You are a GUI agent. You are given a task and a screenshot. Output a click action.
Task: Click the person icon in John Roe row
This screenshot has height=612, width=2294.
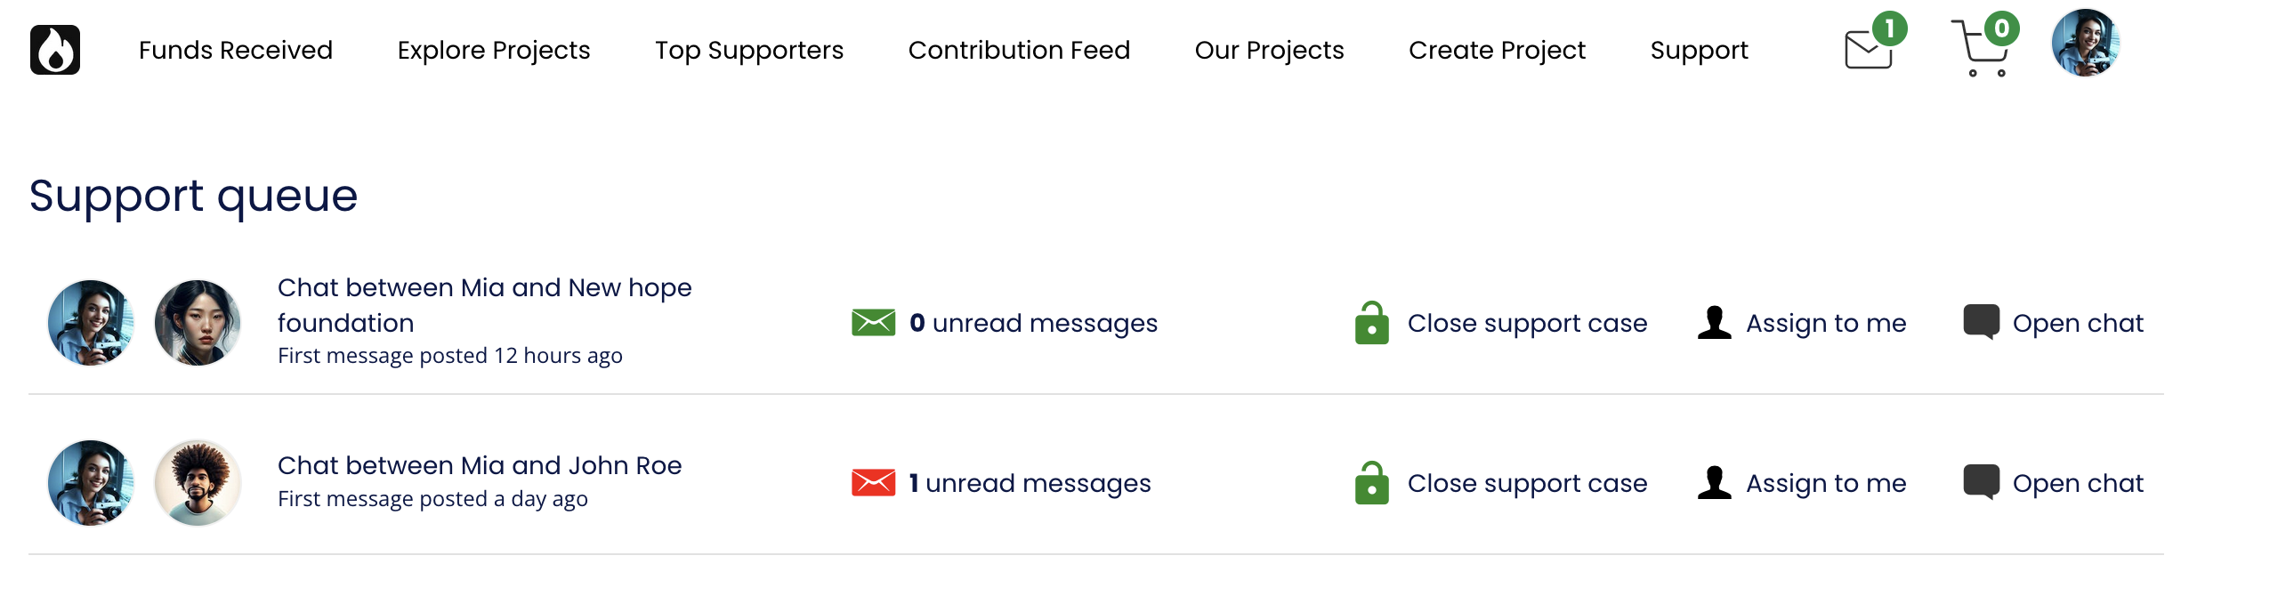(x=1713, y=483)
